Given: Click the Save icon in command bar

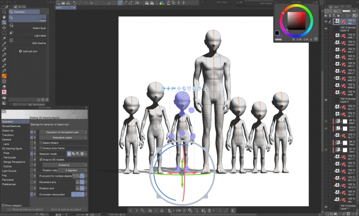Looking at the screenshot, I should pos(68,3).
